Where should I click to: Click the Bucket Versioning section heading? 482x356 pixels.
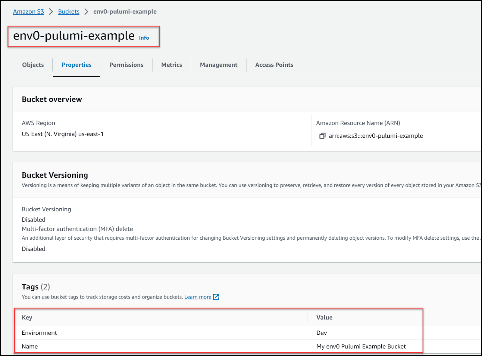55,175
